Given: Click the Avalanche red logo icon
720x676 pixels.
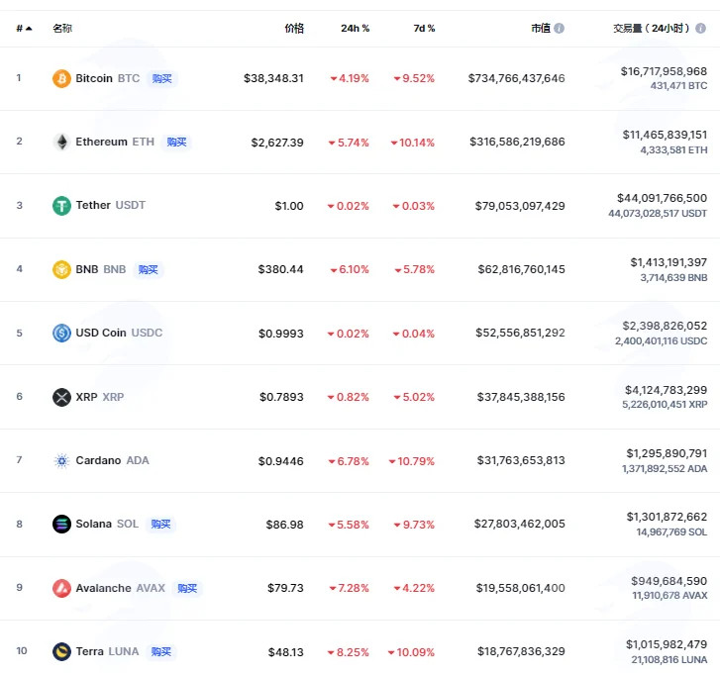Looking at the screenshot, I should 61,588.
